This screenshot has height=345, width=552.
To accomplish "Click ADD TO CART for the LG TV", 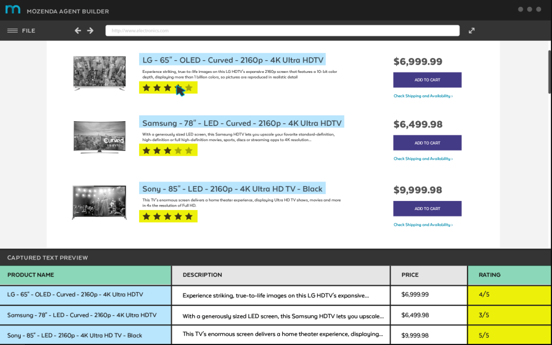I will click(x=427, y=80).
